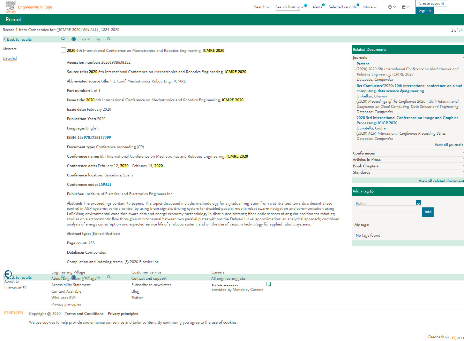The height and width of the screenshot is (341, 464).
Task: Select the record checkbox beside ICMRE 2020 title
Action: click(63, 50)
